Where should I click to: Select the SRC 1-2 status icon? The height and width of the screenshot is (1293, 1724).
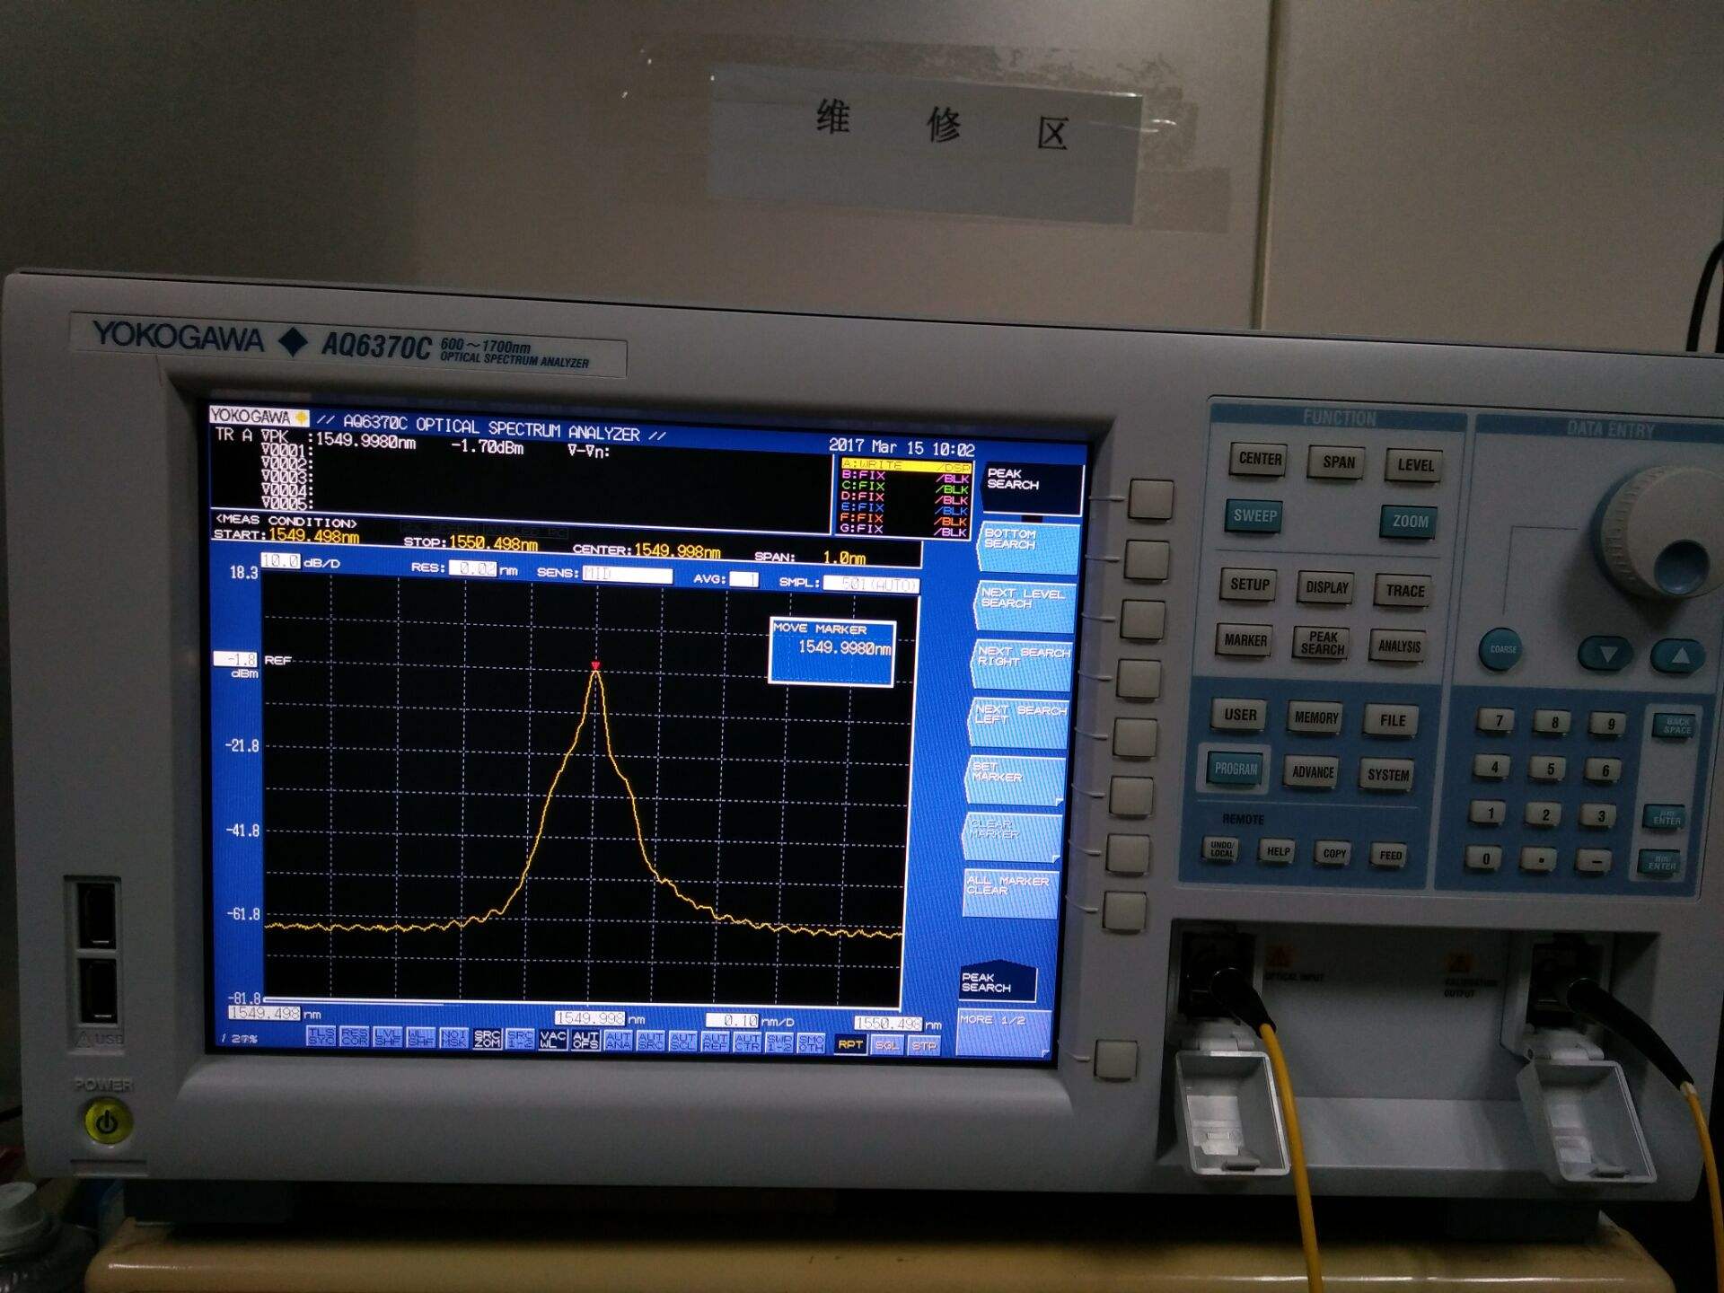click(520, 1039)
